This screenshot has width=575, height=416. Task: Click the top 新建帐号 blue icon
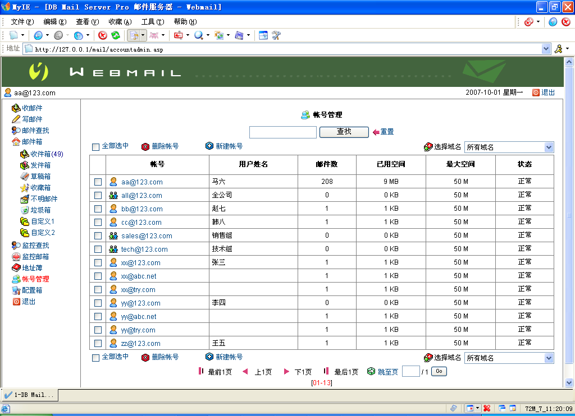[209, 146]
